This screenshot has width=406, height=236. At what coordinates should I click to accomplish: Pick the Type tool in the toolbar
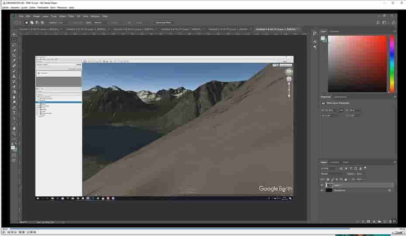(14, 113)
